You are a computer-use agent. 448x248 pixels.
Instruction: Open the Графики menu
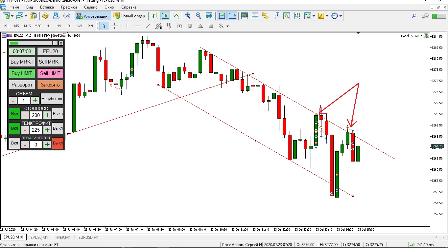[69, 7]
